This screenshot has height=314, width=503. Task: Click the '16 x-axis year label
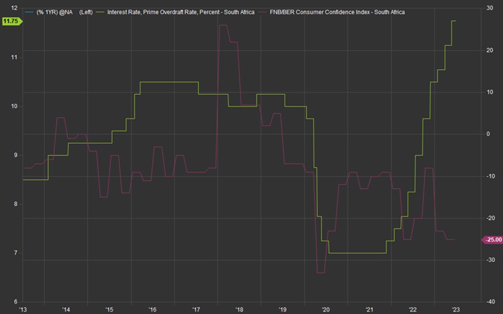(152, 309)
